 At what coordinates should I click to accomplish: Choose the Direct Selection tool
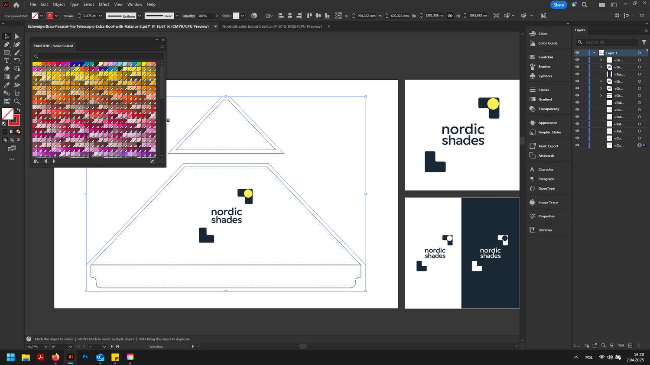(17, 36)
